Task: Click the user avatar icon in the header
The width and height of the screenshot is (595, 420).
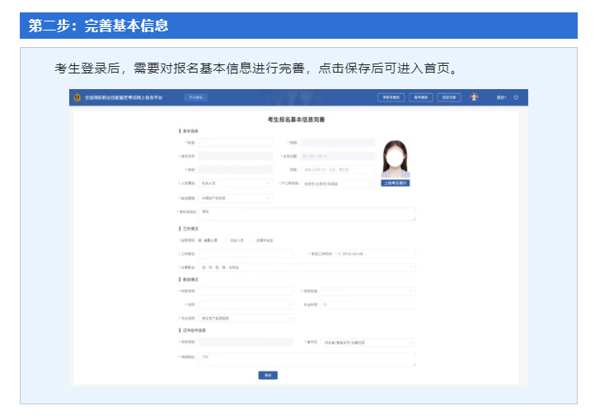Action: click(x=474, y=97)
